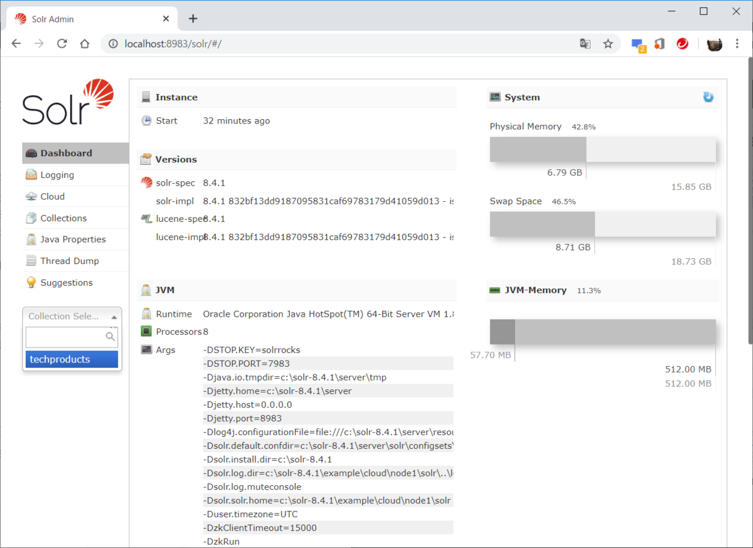Open the Chrome three-dot menu
Screen dimensions: 753x548
coord(737,44)
